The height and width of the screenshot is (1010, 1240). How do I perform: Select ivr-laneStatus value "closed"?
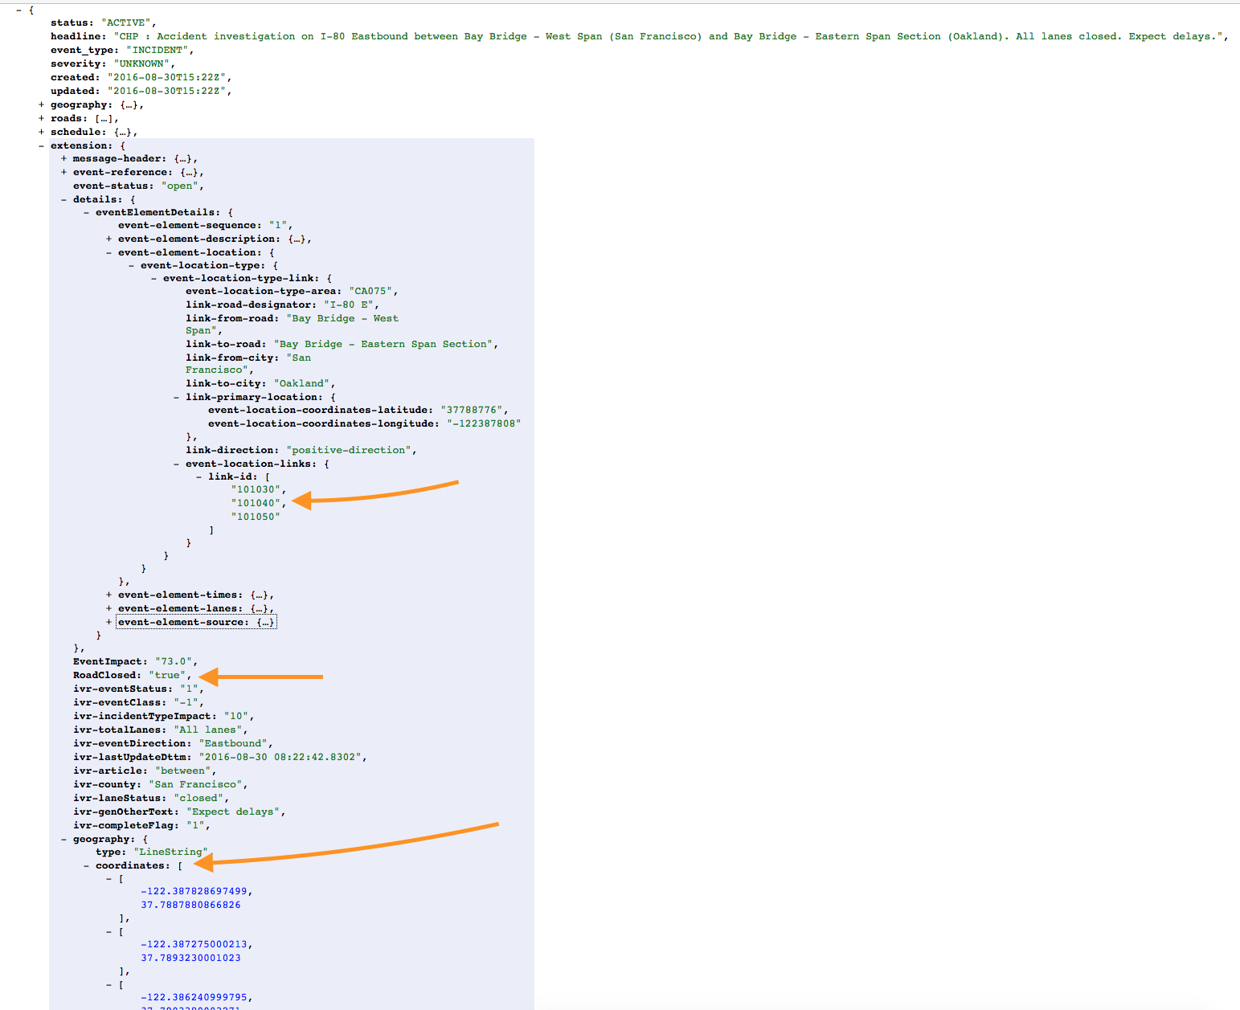click(198, 799)
